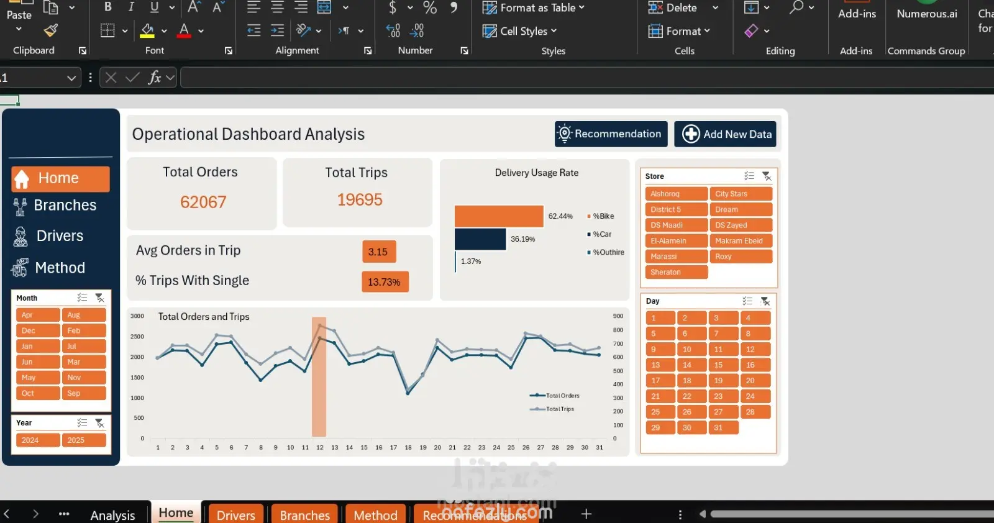Clear the Day slicer filter
The image size is (994, 523).
[x=765, y=301]
